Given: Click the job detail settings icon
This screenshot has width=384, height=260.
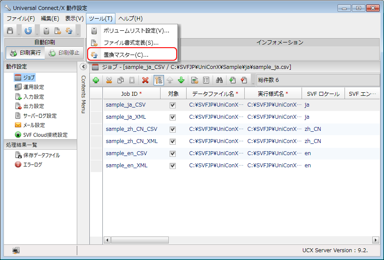Looking at the screenshot, I should tap(195, 80).
